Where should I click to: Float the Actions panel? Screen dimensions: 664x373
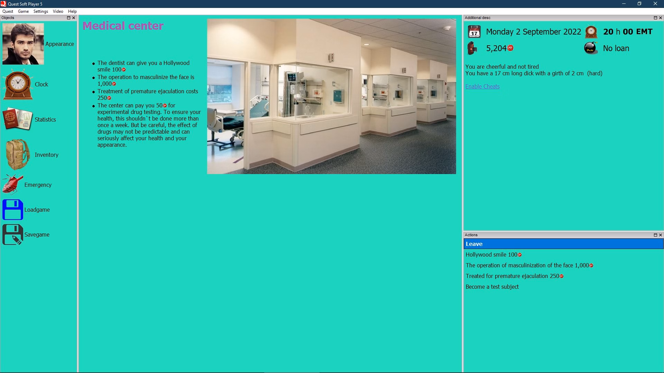pyautogui.click(x=655, y=235)
